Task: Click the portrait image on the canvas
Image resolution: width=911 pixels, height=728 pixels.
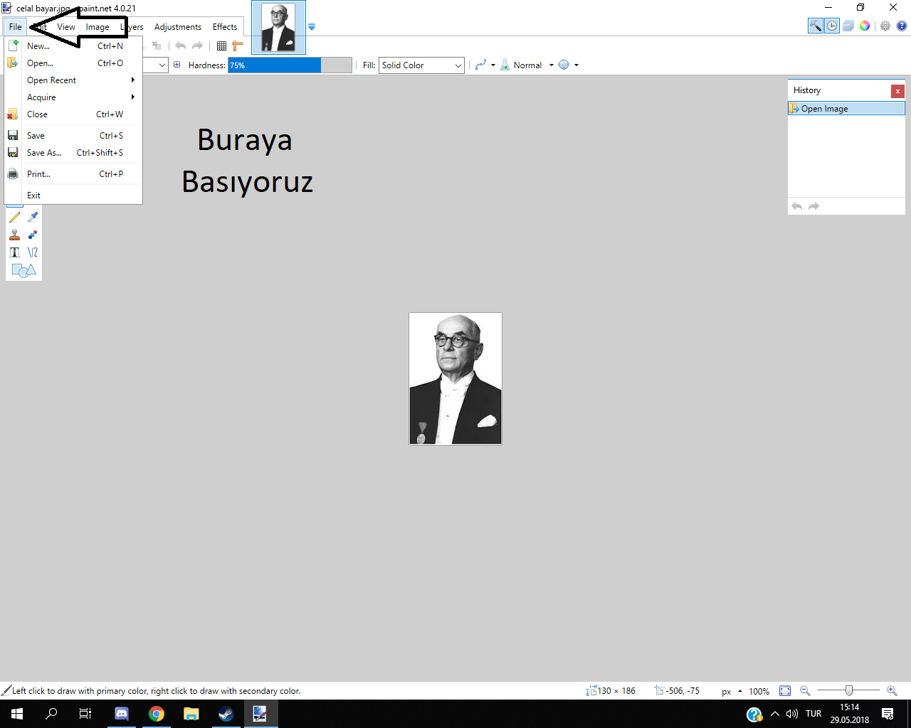Action: 455,379
